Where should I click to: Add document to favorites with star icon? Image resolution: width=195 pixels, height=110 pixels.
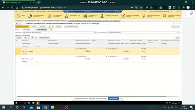point(24,24)
